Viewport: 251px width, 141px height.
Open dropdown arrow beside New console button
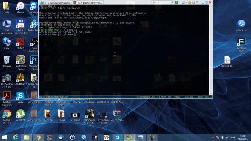click(180, 2)
